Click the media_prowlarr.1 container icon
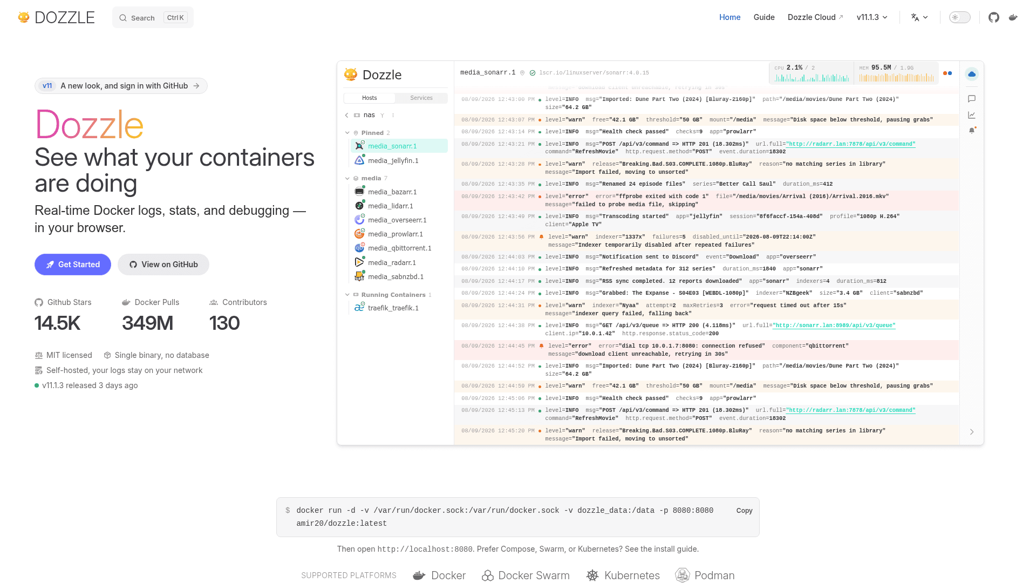The width and height of the screenshot is (1036, 583). (x=359, y=234)
